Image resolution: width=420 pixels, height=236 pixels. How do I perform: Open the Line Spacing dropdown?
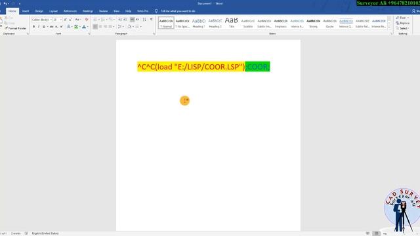(x=120, y=27)
